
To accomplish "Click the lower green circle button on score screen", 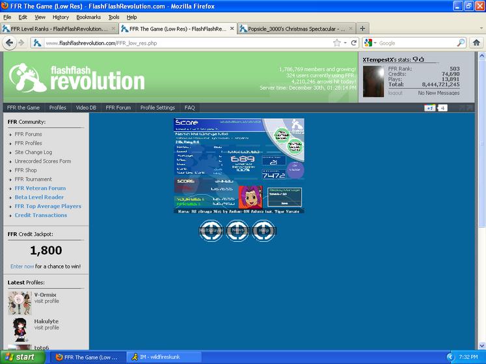I will 295,146.
